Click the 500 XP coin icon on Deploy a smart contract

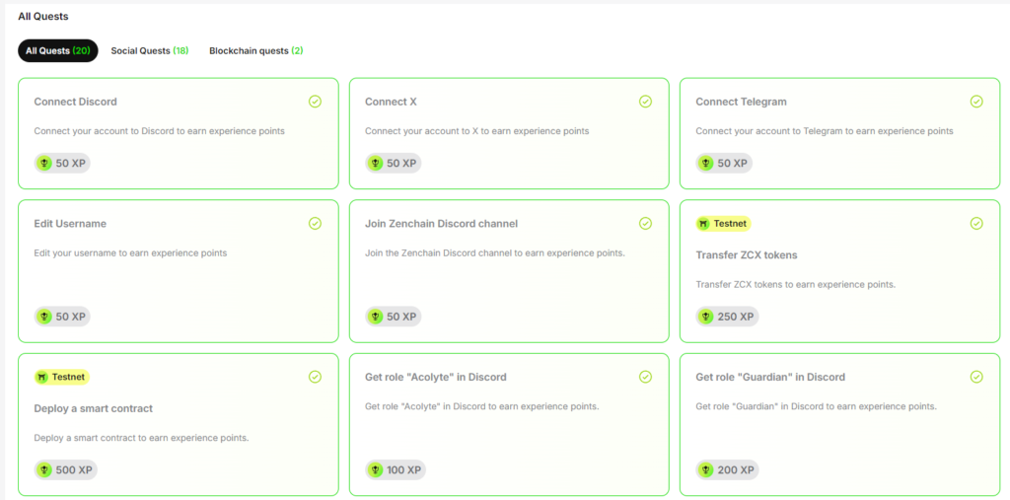pos(44,470)
